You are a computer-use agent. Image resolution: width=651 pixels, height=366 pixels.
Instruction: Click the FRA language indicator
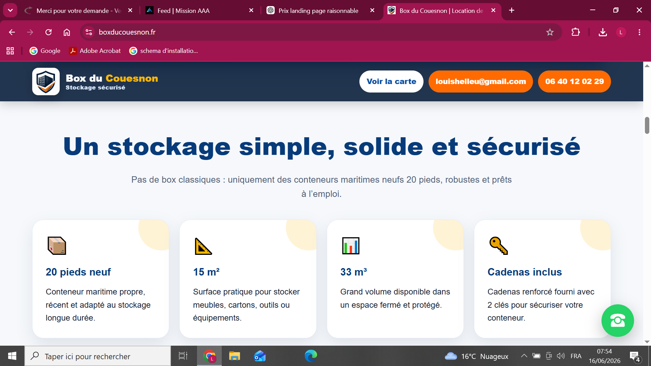click(576, 356)
